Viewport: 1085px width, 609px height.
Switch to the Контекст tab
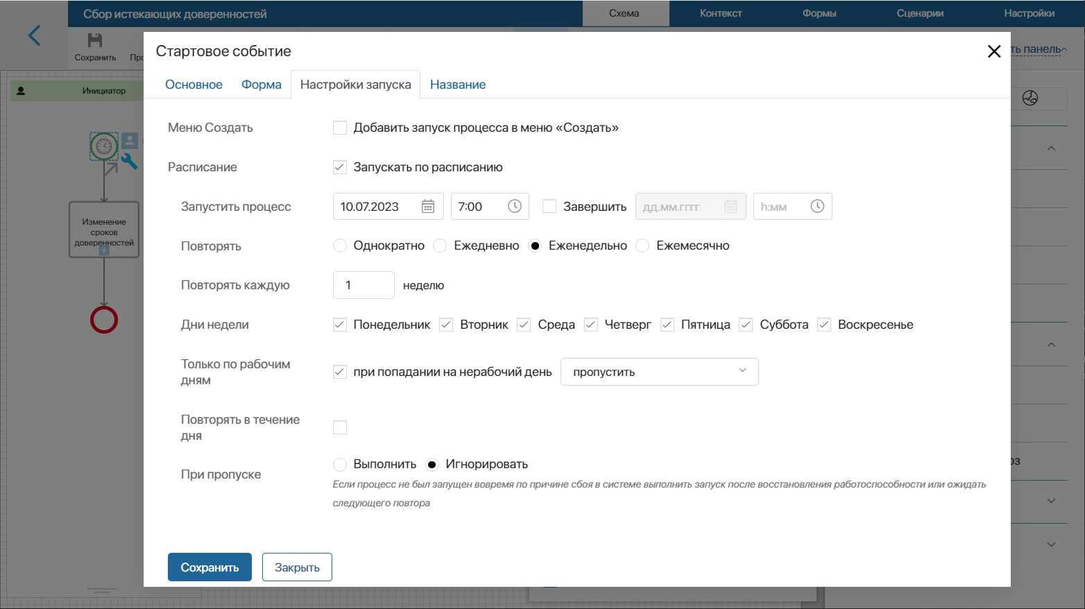pyautogui.click(x=720, y=12)
